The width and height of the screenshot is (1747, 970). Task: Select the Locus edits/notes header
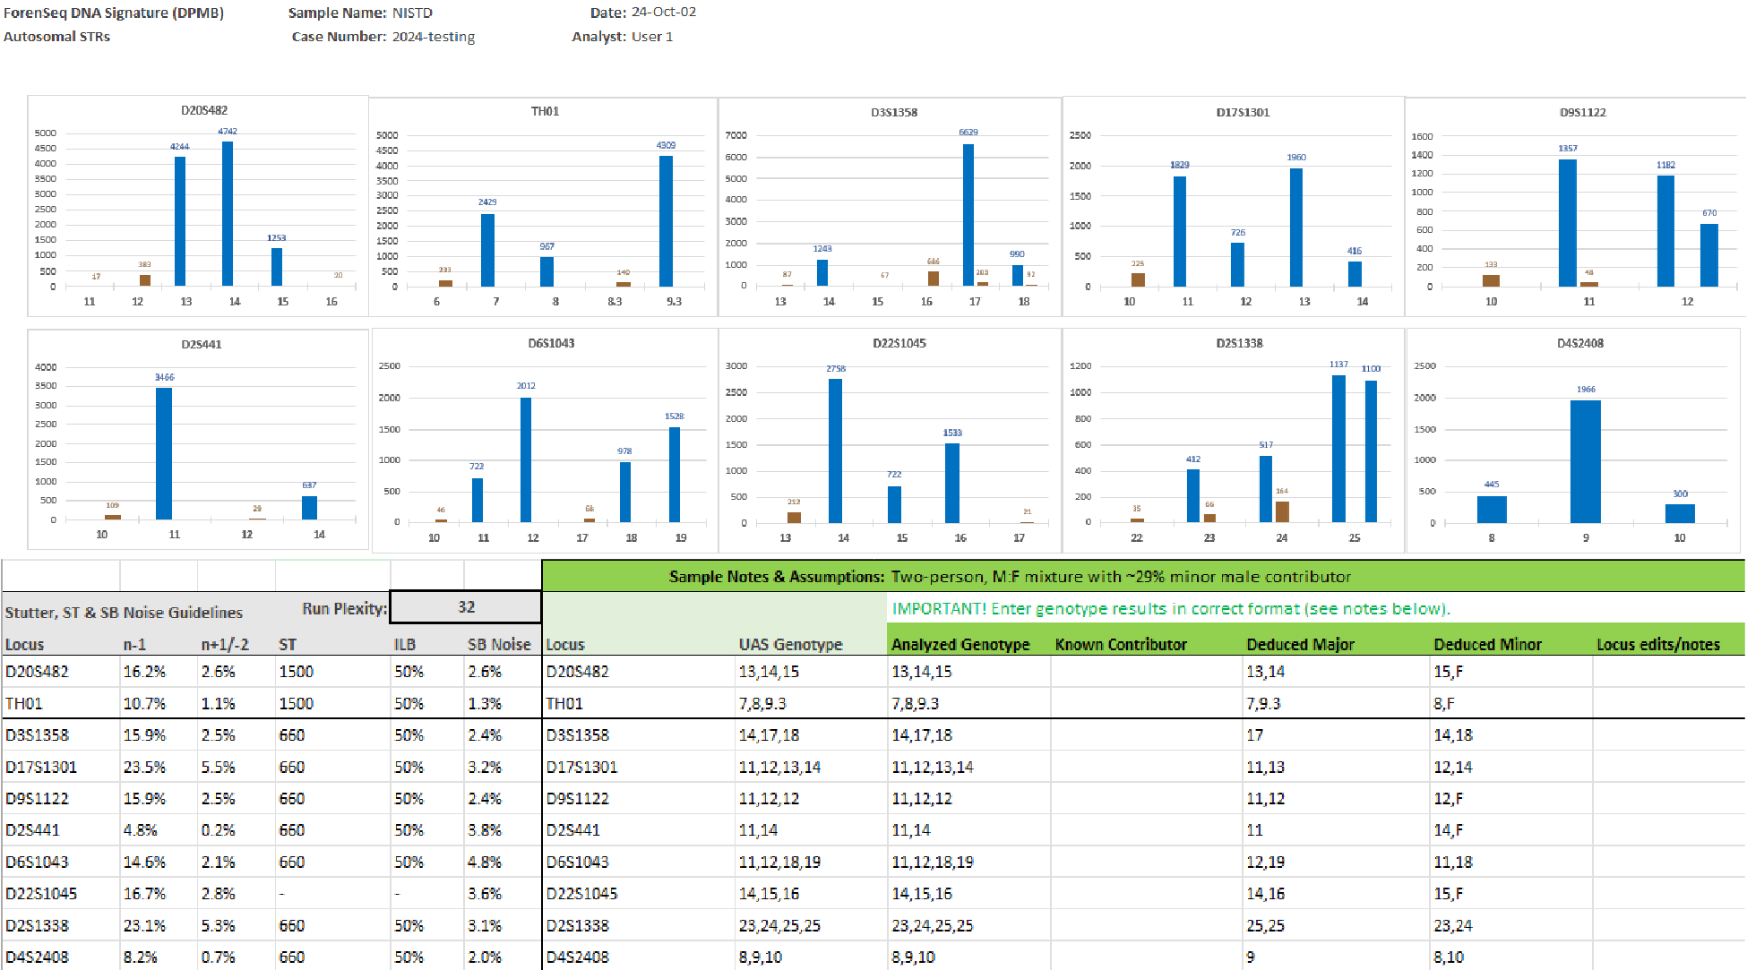[x=1657, y=644]
